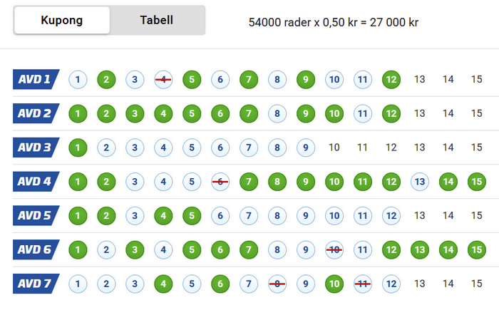The image size is (499, 310).
Task: Select horse 8 in AVD 2
Action: click(x=277, y=113)
